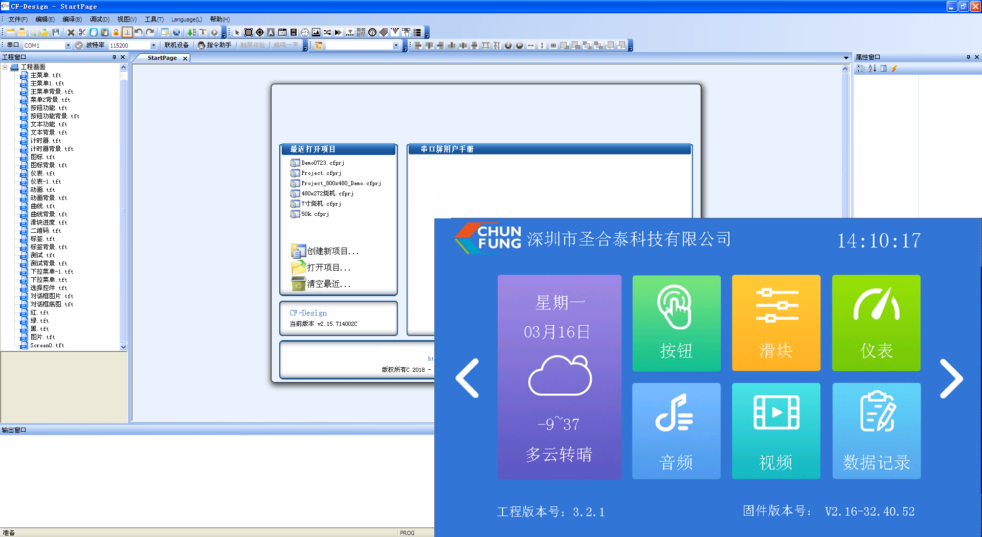
Task: Click the 打开项目... link
Action: (x=328, y=267)
